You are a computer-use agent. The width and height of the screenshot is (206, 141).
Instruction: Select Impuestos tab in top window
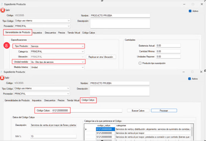(37, 33)
